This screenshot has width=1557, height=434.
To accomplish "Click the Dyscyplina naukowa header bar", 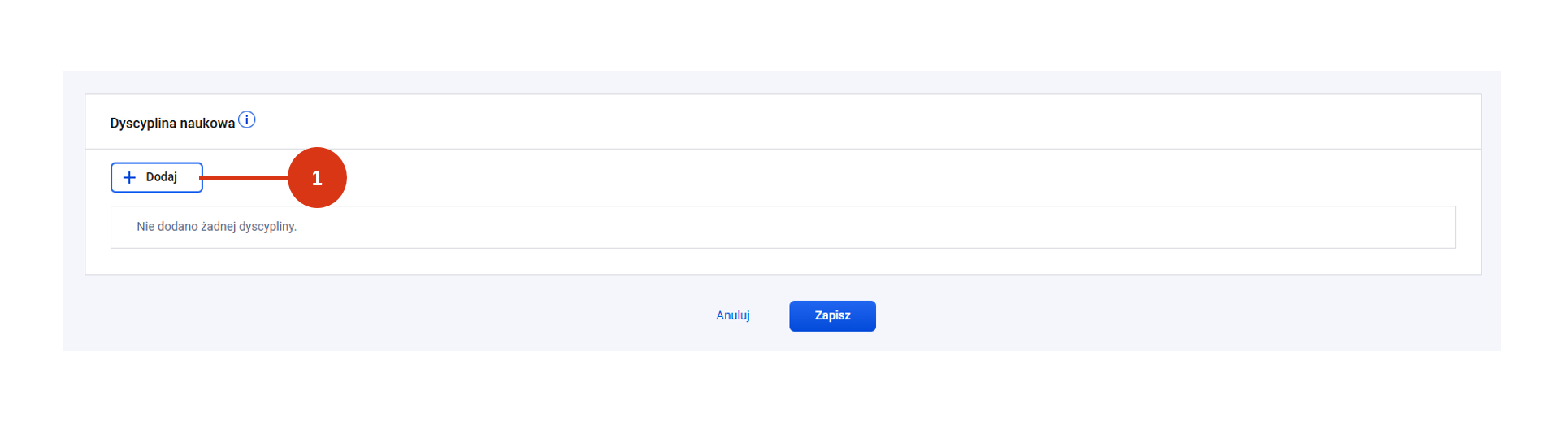I will (783, 122).
